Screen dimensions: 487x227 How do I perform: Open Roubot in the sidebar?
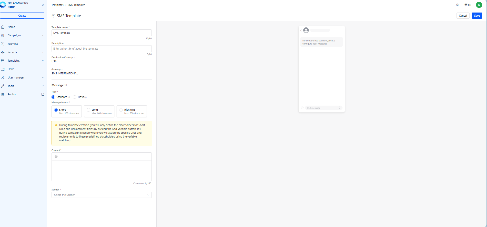click(12, 94)
